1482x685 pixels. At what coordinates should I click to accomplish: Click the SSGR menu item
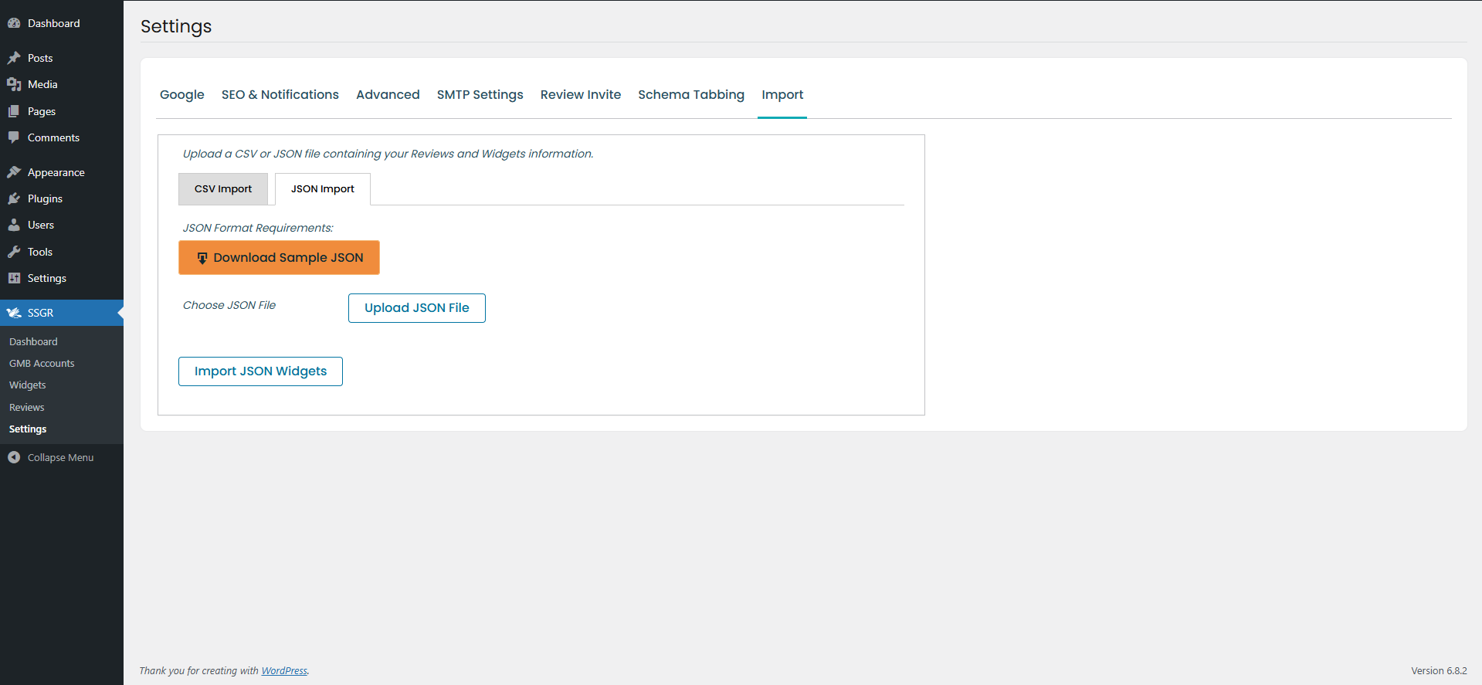pos(62,313)
